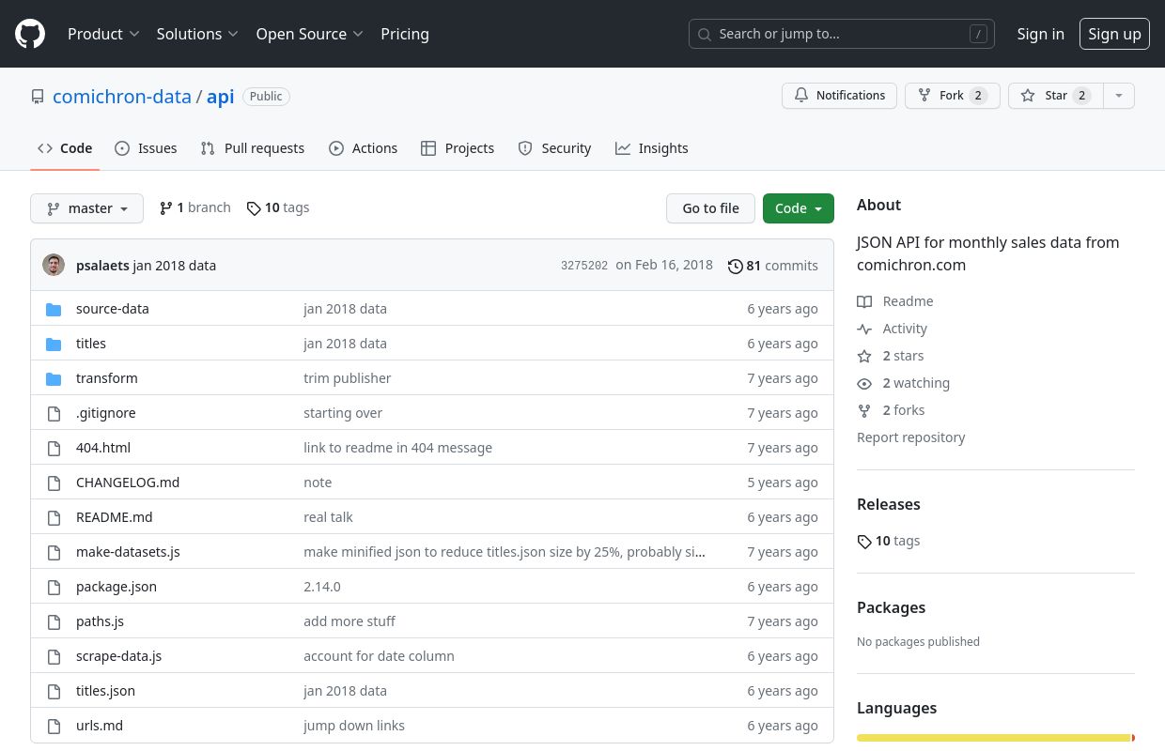Open the package.json file name
The image size is (1165, 751).
(116, 587)
